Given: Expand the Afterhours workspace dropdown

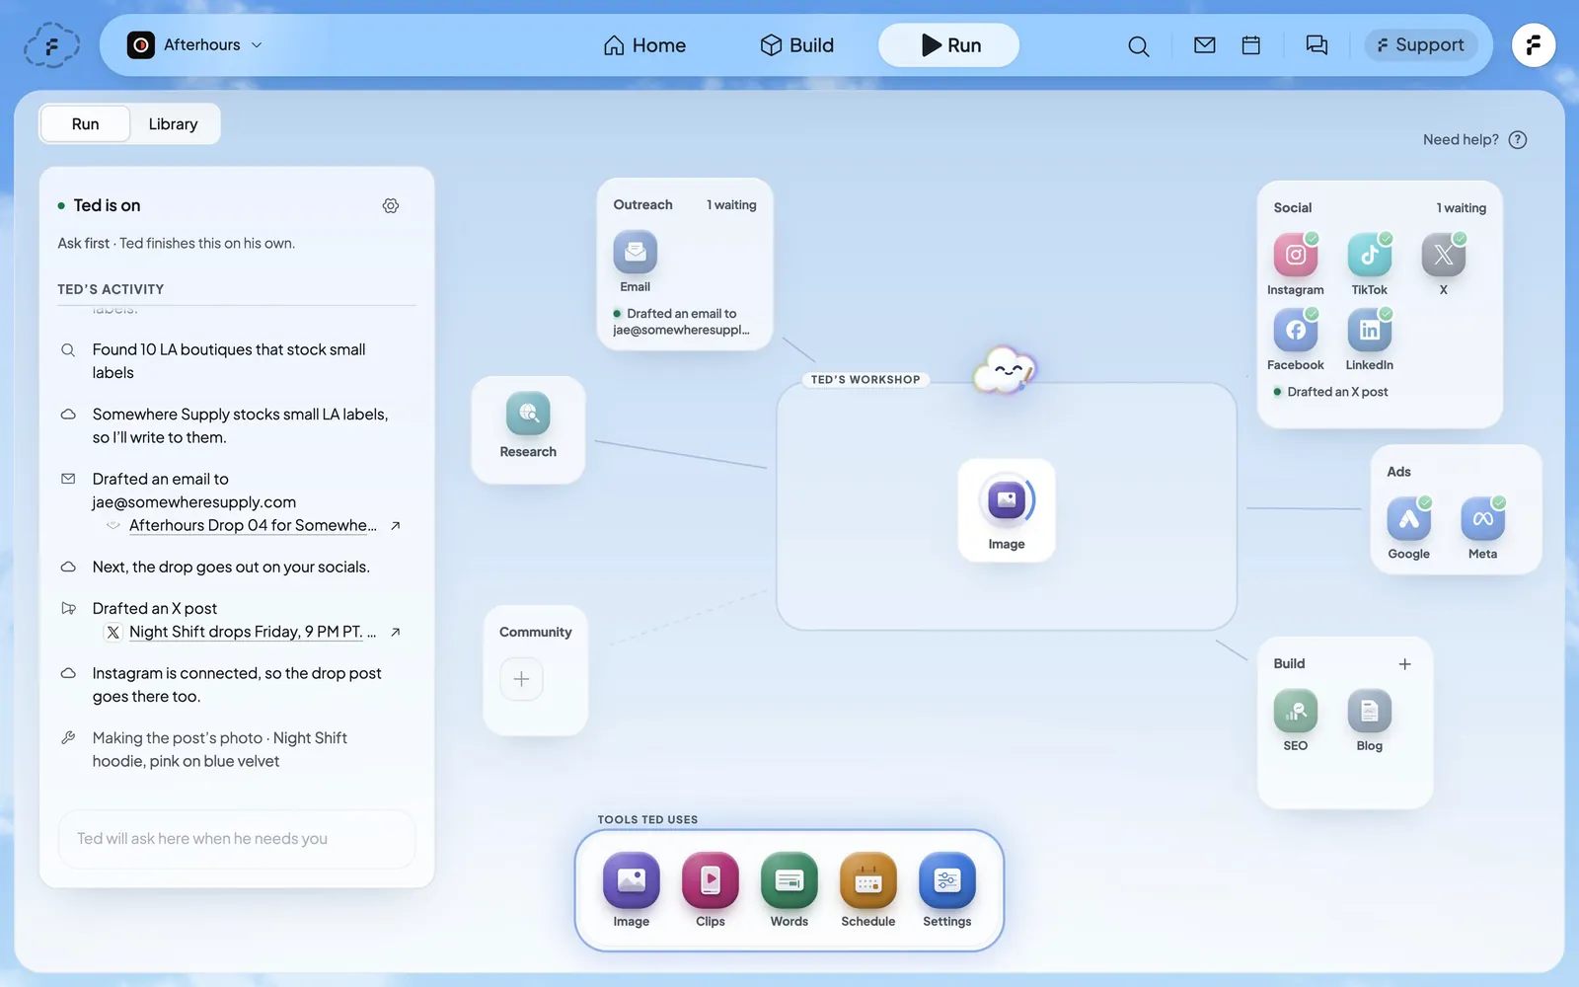Looking at the screenshot, I should 194,45.
